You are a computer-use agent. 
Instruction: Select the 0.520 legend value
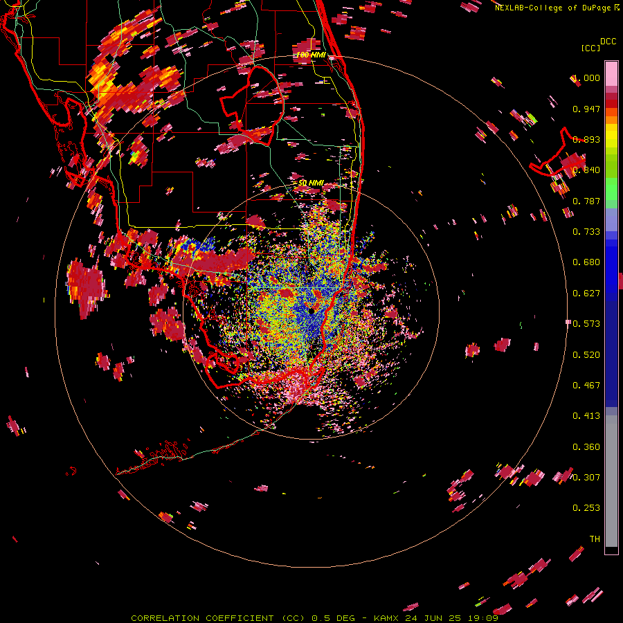coord(586,355)
